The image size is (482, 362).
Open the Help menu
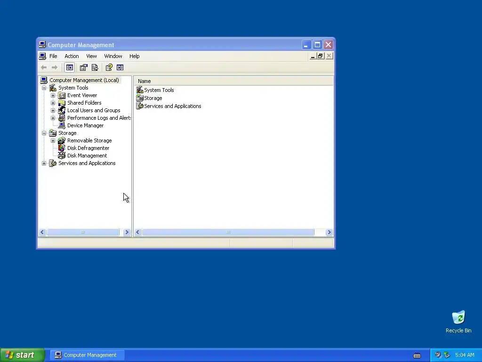(134, 56)
